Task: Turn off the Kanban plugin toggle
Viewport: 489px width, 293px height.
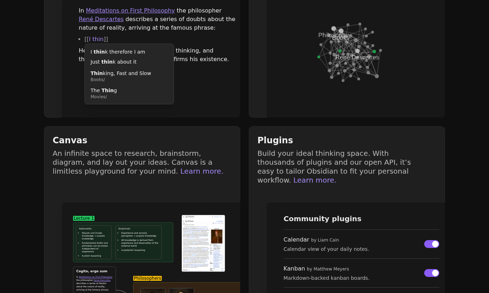Action: pyautogui.click(x=432, y=273)
